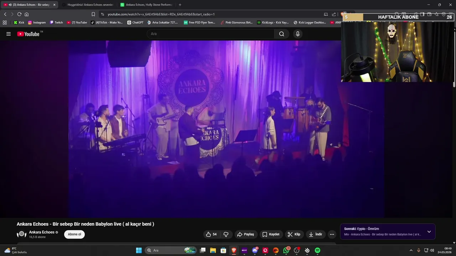Image resolution: width=456 pixels, height=256 pixels.
Task: Open the browser home page
Action: coord(26,14)
